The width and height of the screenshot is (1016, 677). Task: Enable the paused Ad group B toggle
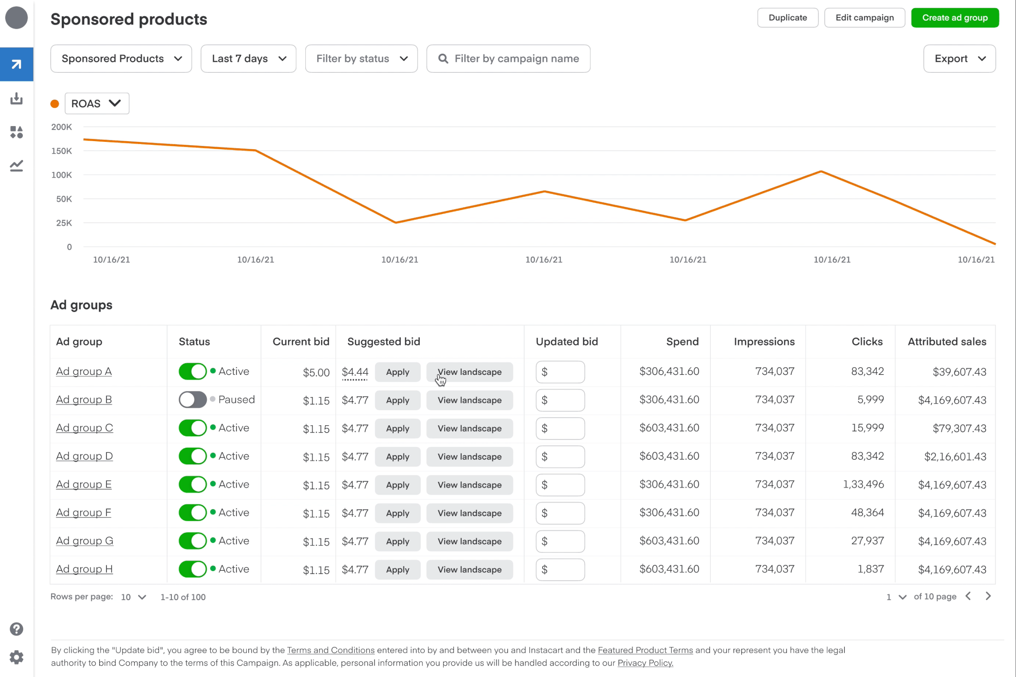point(192,399)
